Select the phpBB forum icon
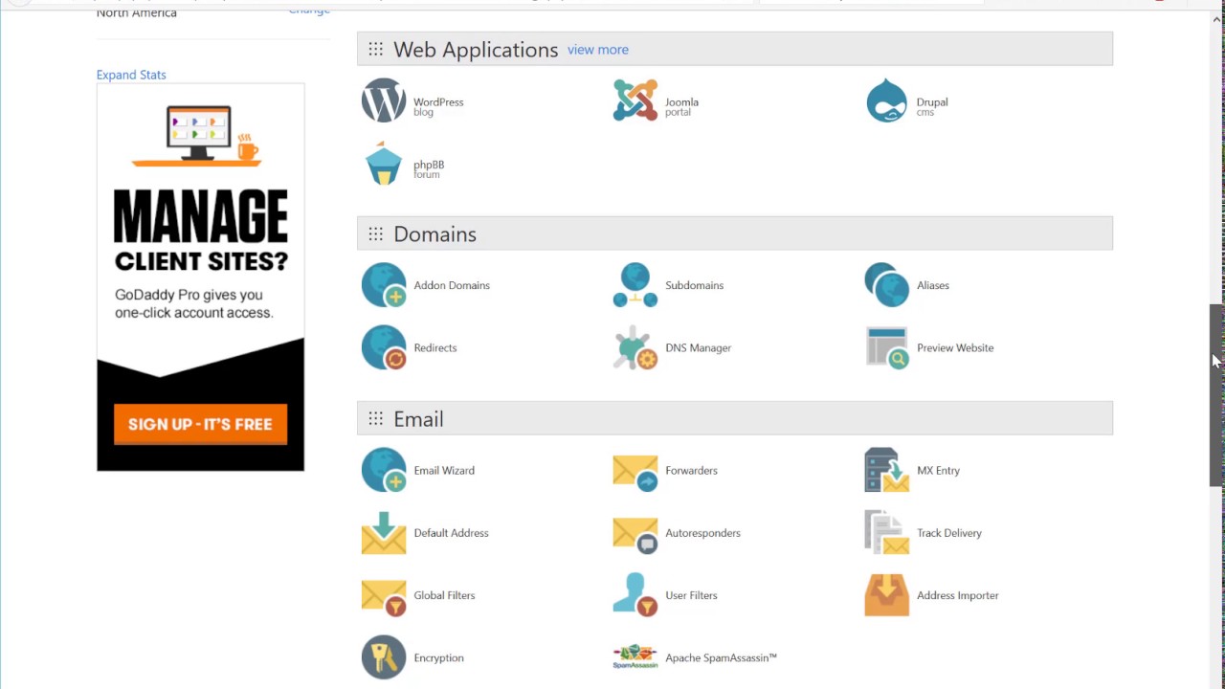 tap(384, 164)
